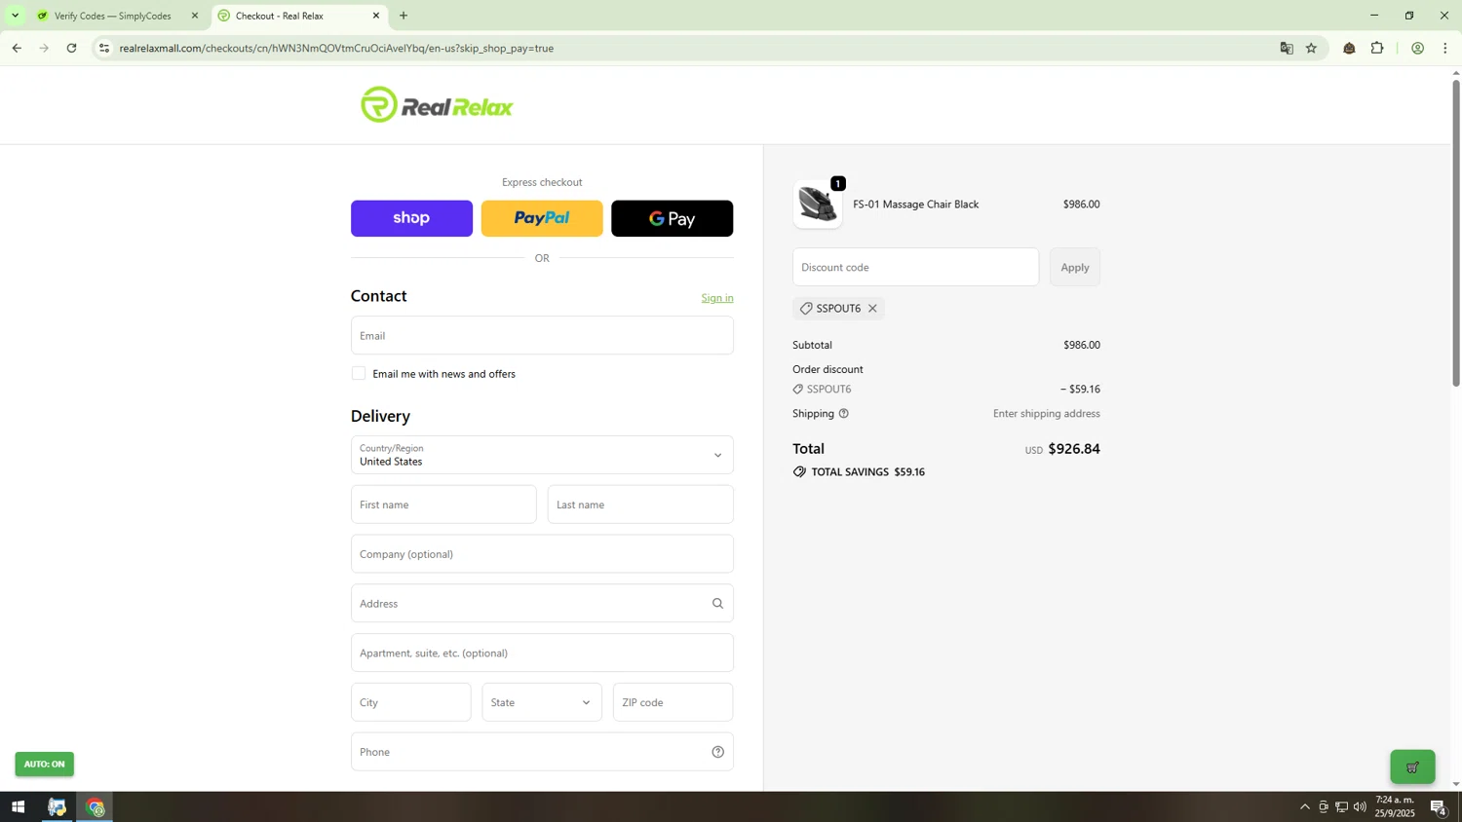View site information icon
1462x822 pixels.
[104, 48]
